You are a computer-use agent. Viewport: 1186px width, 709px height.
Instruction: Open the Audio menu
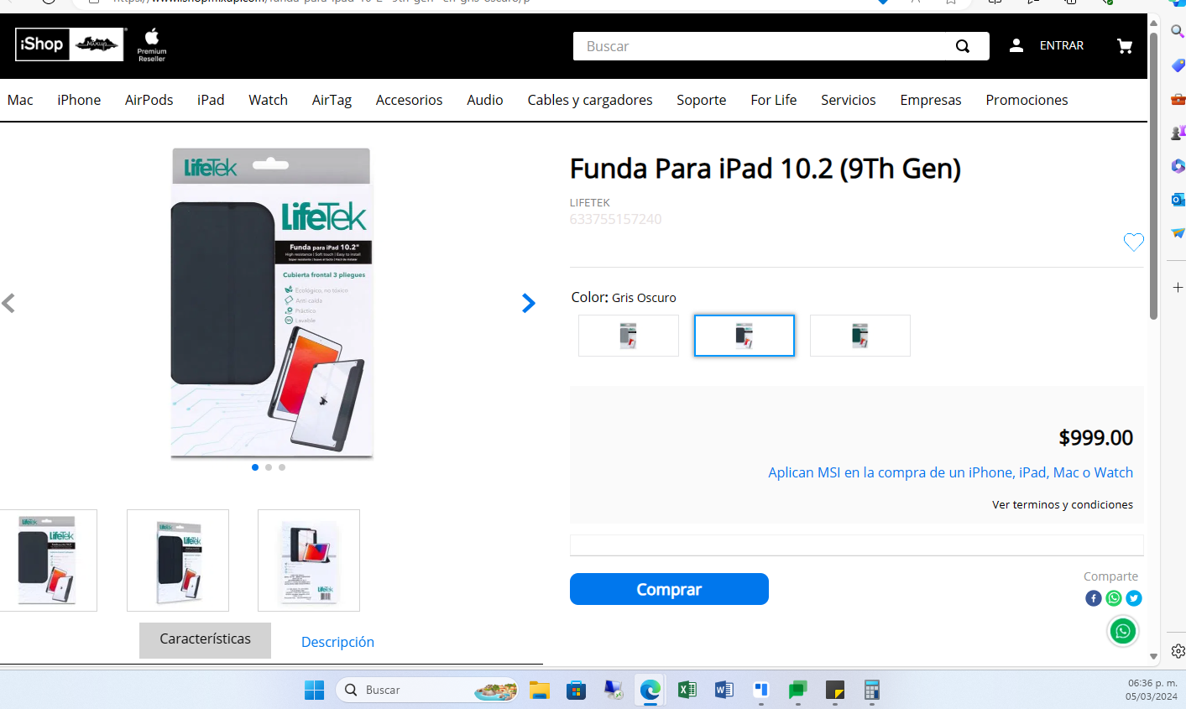click(x=485, y=100)
